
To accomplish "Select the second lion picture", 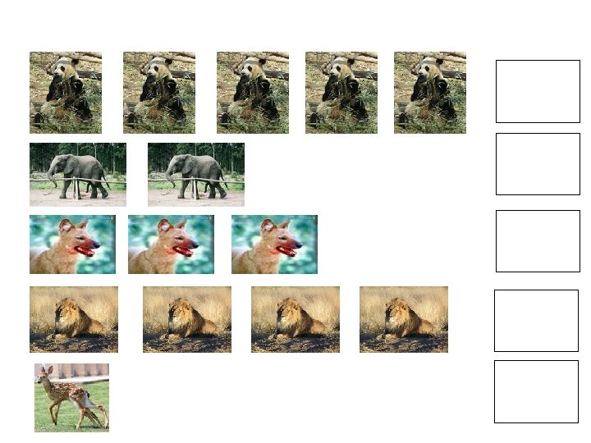I will 187,319.
